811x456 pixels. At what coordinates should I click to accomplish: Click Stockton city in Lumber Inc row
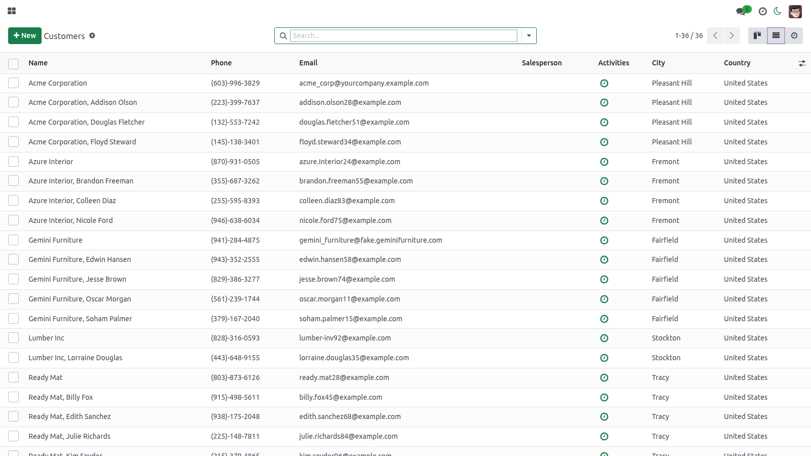pyautogui.click(x=666, y=338)
